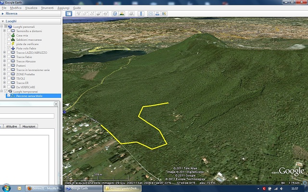Image resolution: width=308 pixels, height=192 pixels.
Task: Switch to the Misurazioni tab
Action: (29, 126)
